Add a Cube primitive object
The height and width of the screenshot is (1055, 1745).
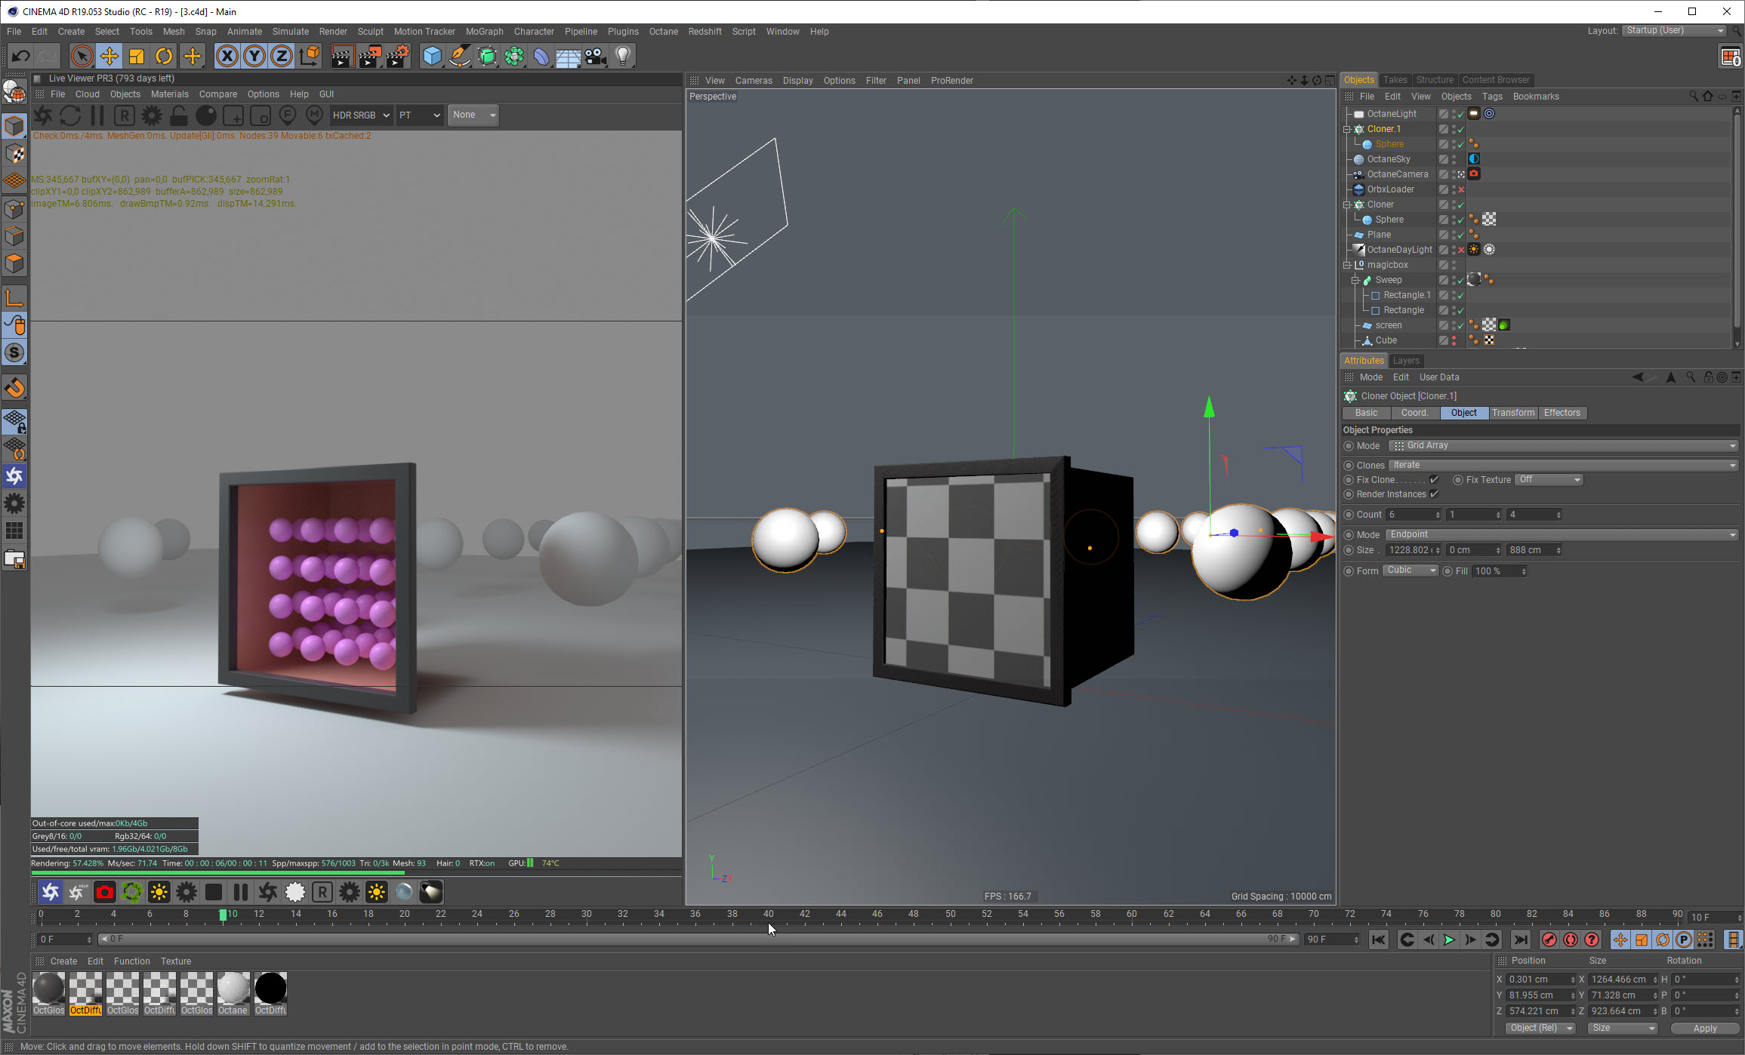(432, 56)
